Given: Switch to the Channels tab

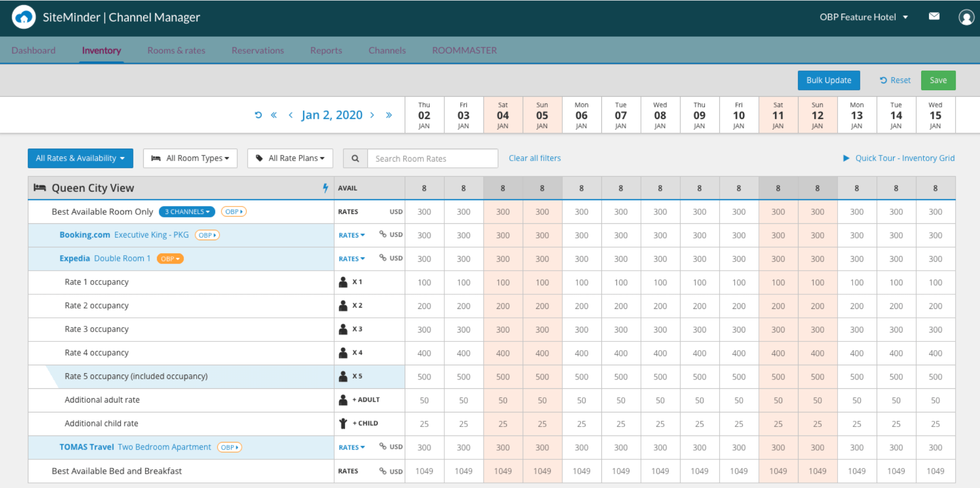Looking at the screenshot, I should tap(387, 50).
